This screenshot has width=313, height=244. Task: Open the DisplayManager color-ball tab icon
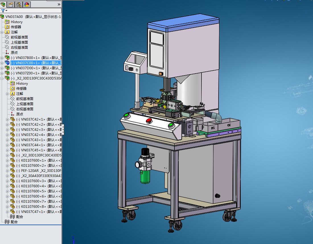[x=27, y=4]
